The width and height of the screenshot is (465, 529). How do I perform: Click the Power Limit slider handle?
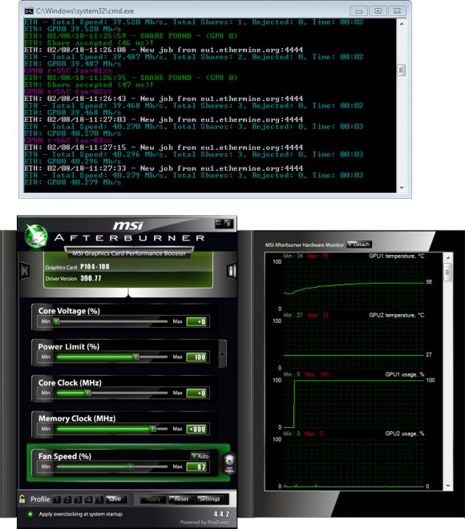(135, 357)
